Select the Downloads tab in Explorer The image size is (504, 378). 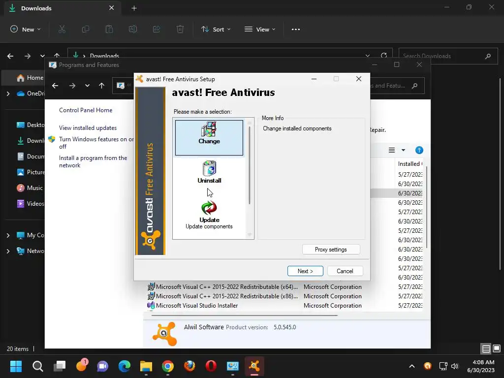[x=63, y=8]
